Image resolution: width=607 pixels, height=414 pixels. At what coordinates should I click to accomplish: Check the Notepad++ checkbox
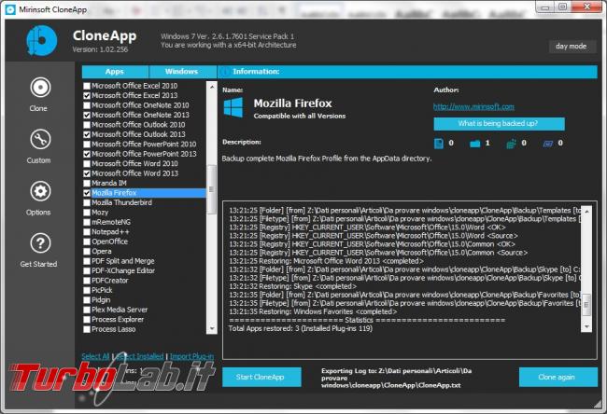tap(87, 232)
